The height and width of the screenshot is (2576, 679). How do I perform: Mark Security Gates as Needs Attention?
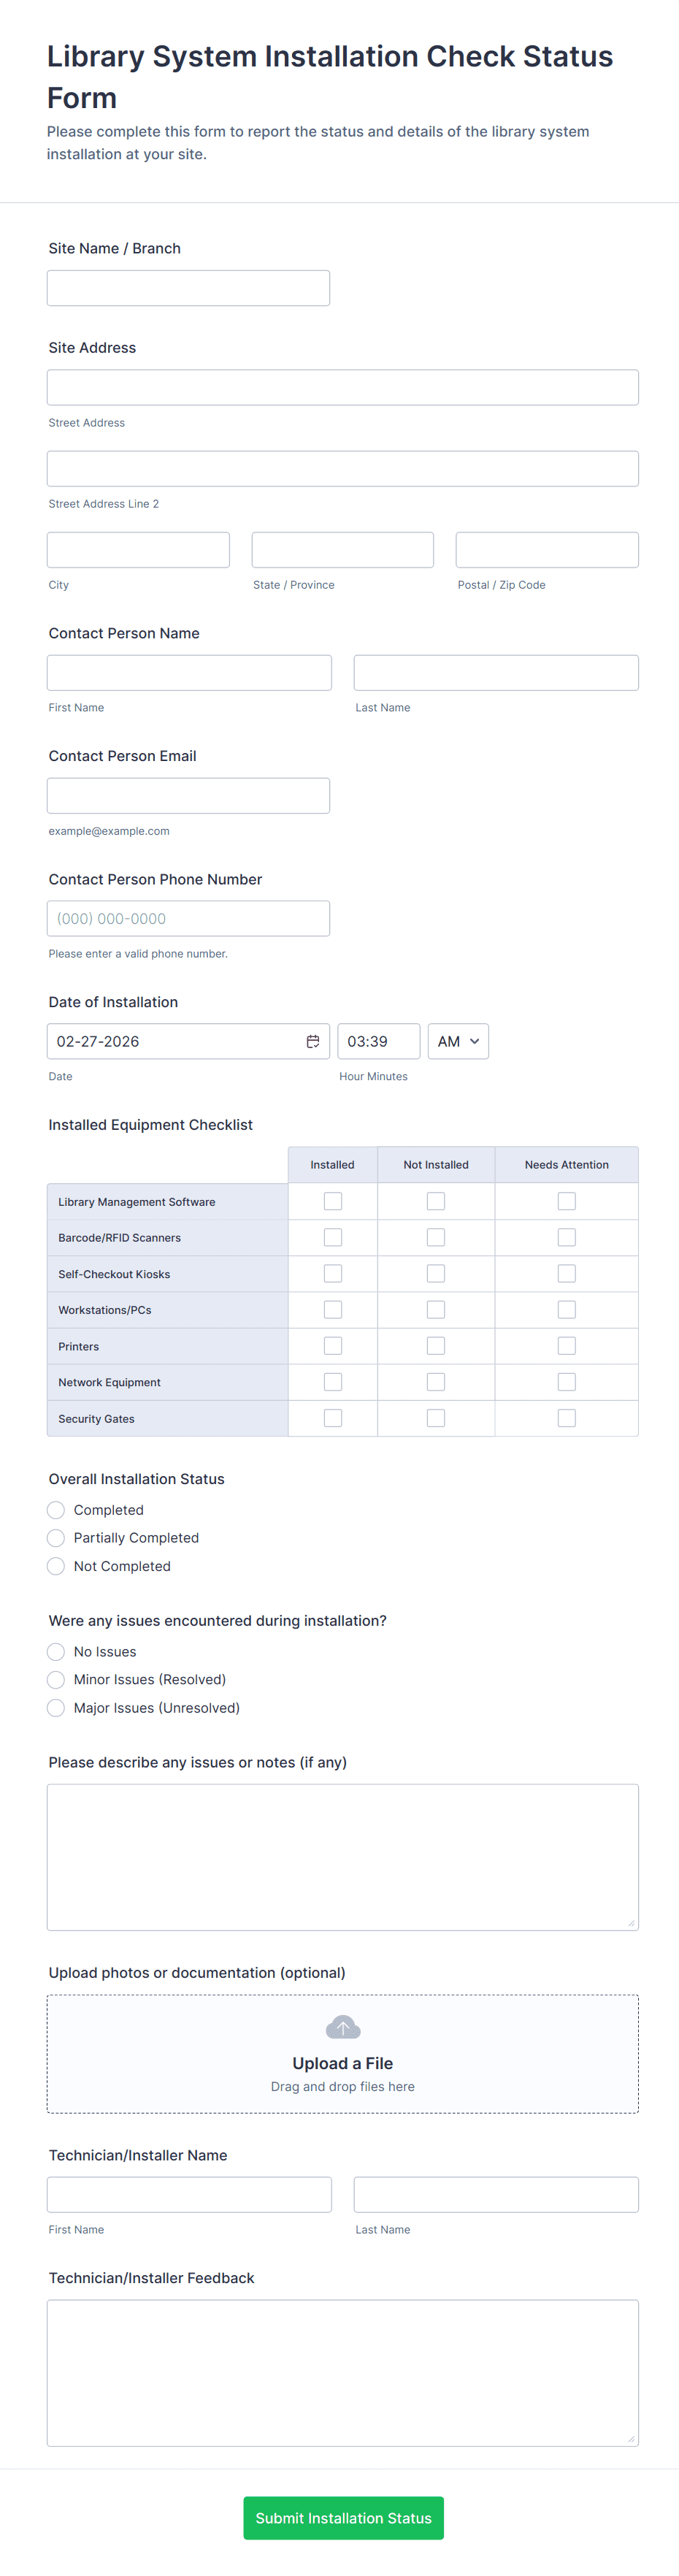566,1418
